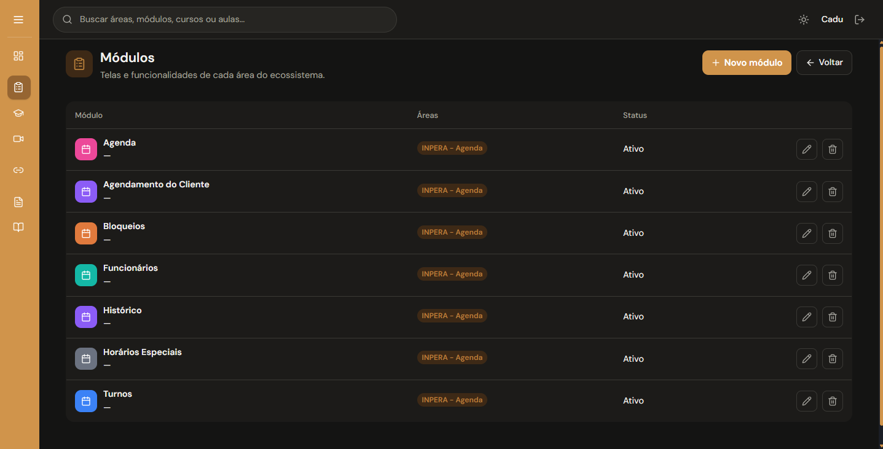This screenshot has height=449, width=883.
Task: Click the logout icon beside Cadu
Action: coord(860,20)
